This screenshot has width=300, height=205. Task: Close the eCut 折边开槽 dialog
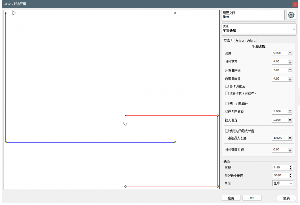coord(295,4)
